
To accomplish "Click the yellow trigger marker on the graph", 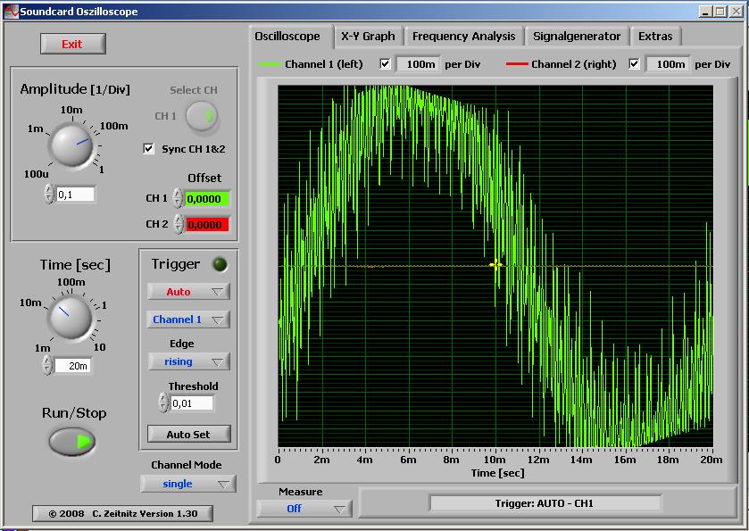I will pos(495,265).
